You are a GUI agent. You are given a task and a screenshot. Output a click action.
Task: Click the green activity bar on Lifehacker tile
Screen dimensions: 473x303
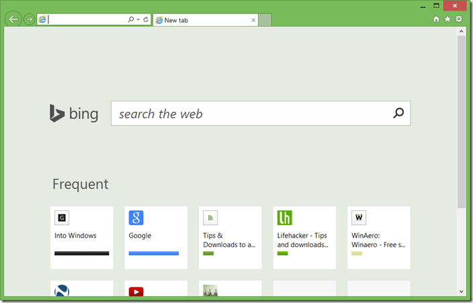point(282,253)
